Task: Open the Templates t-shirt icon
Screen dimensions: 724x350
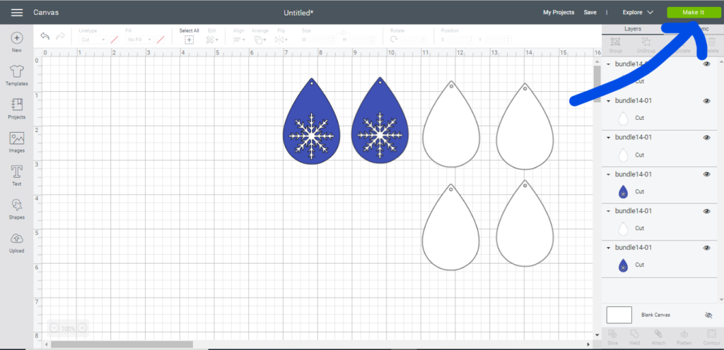Action: [17, 71]
